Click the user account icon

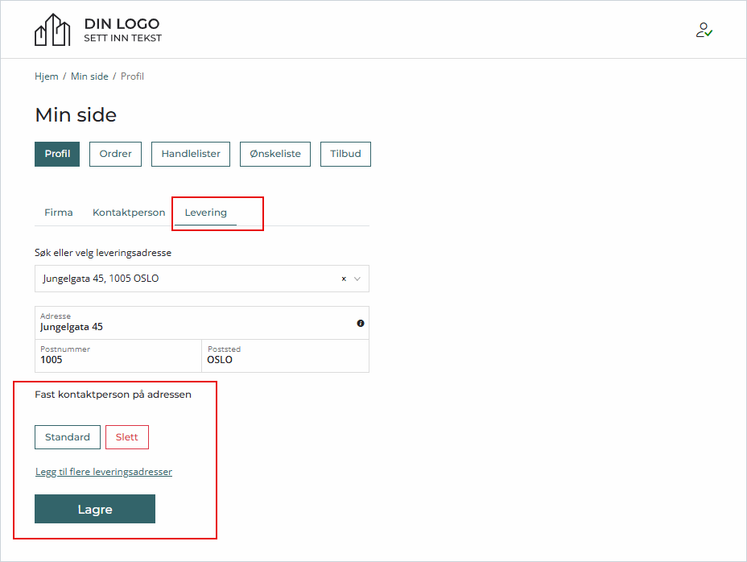[704, 30]
